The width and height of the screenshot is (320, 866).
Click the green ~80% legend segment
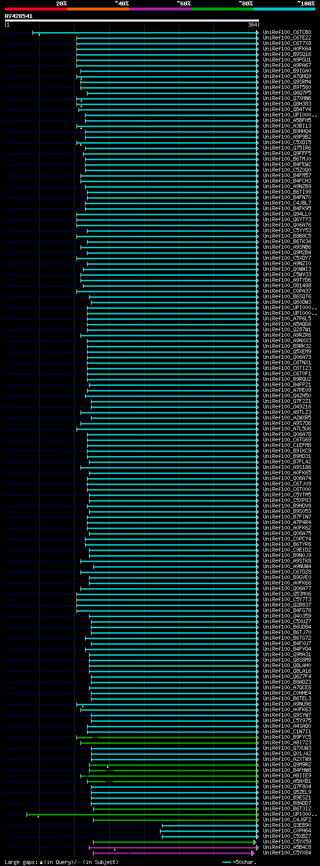click(222, 9)
